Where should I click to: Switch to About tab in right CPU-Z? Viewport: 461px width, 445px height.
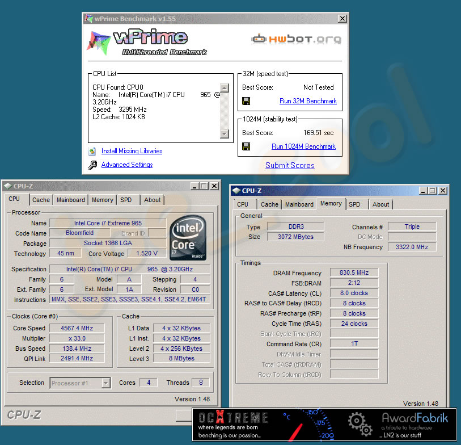pyautogui.click(x=380, y=204)
